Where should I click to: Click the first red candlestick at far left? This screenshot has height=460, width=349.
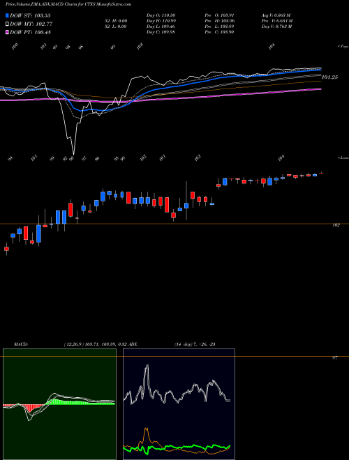coord(6,249)
